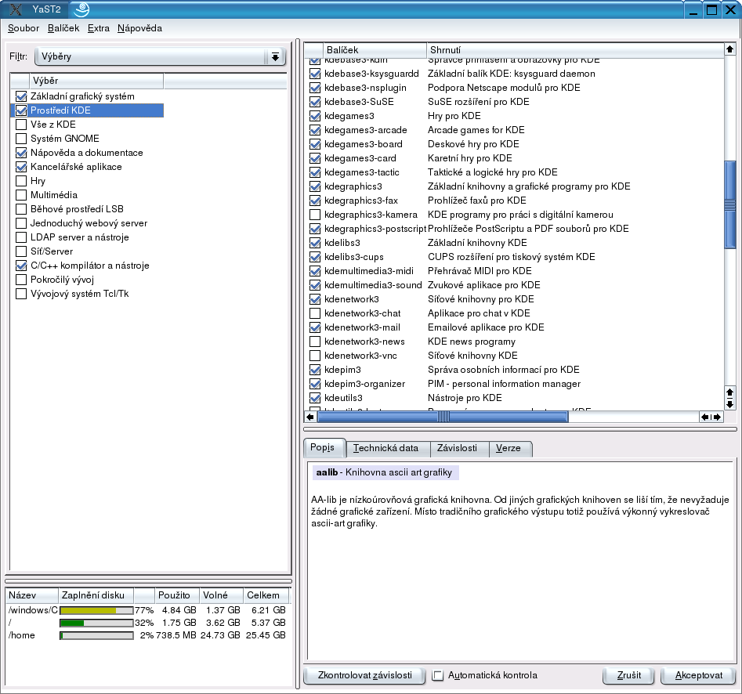The image size is (742, 694).
Task: Switch to the Verze tab
Action: point(509,448)
